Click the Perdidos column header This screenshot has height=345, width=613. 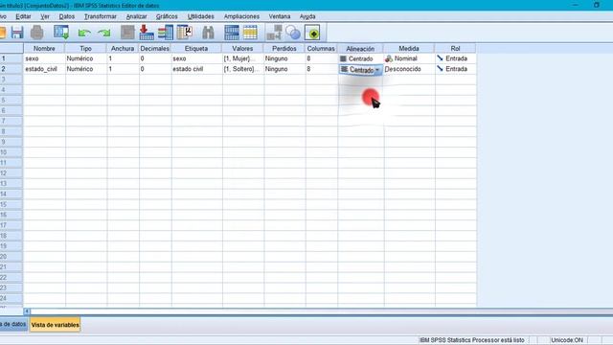284,49
